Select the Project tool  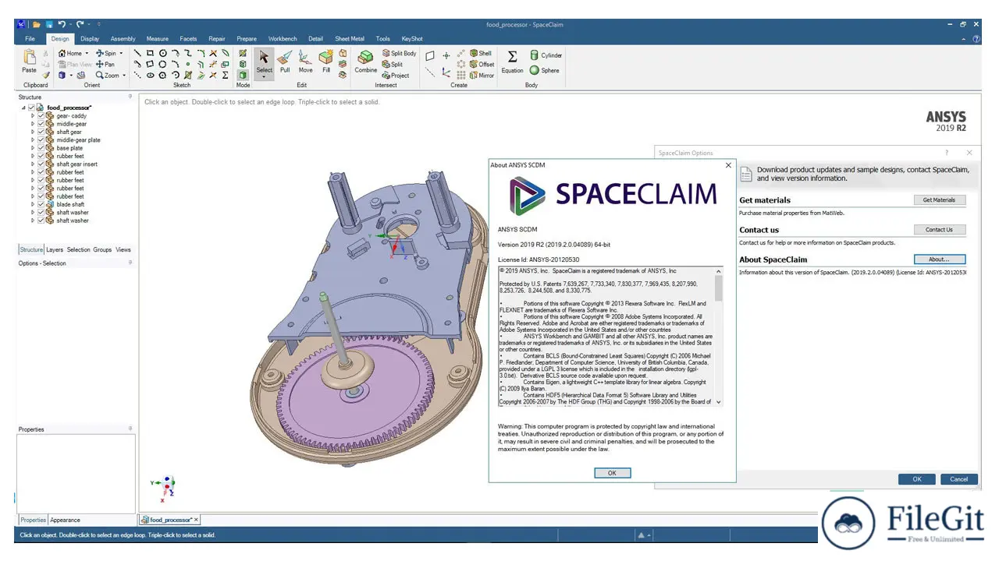point(396,76)
